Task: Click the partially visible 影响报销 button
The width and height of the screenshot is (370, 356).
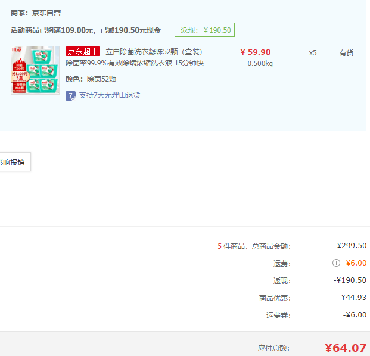Action: 15,162
